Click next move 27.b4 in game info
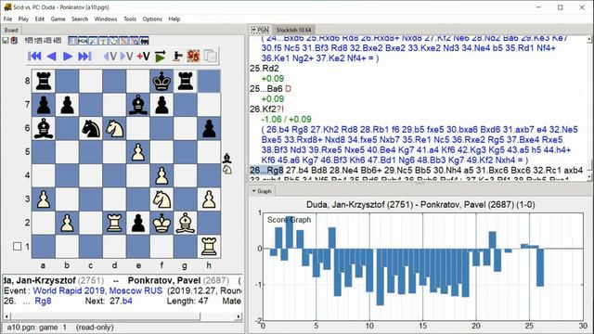This screenshot has height=334, width=594. 121,301
